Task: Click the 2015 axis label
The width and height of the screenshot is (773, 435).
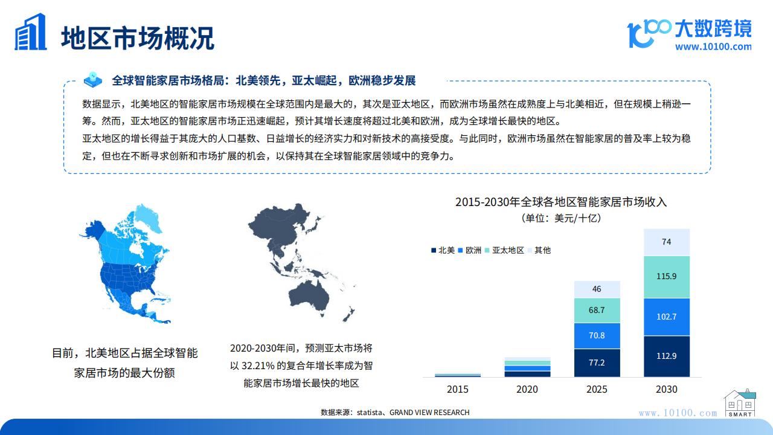Action: [457, 390]
